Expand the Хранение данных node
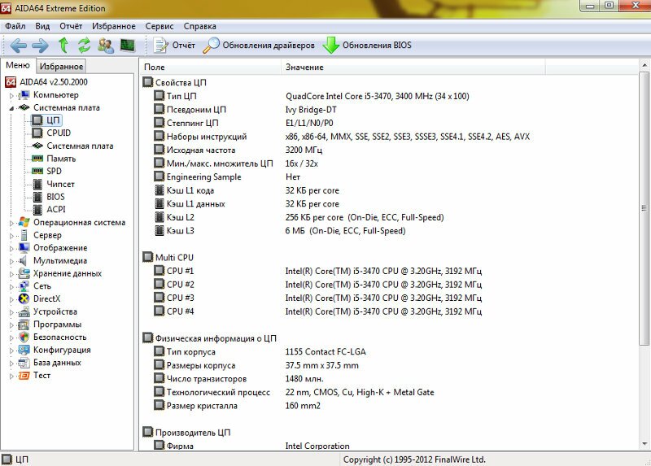This screenshot has height=466, width=651. point(11,274)
